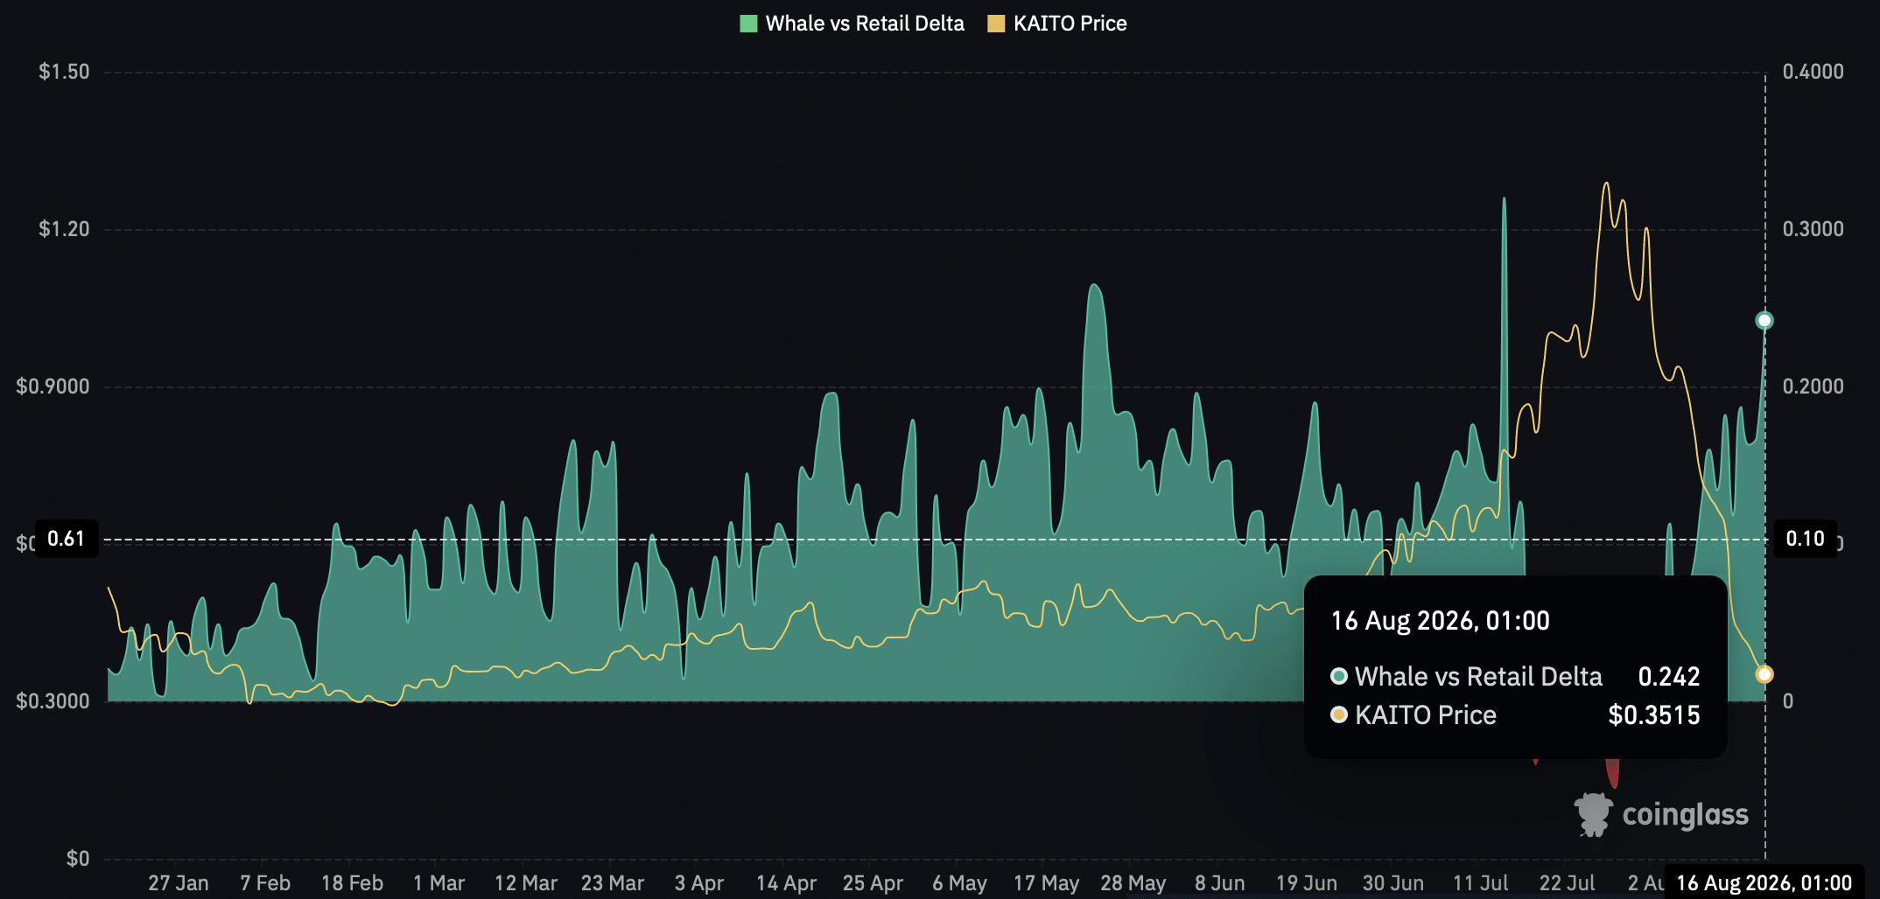Viewport: 1880px width, 899px height.
Task: Click the 0.10 right axis crosshair label
Action: [1805, 539]
